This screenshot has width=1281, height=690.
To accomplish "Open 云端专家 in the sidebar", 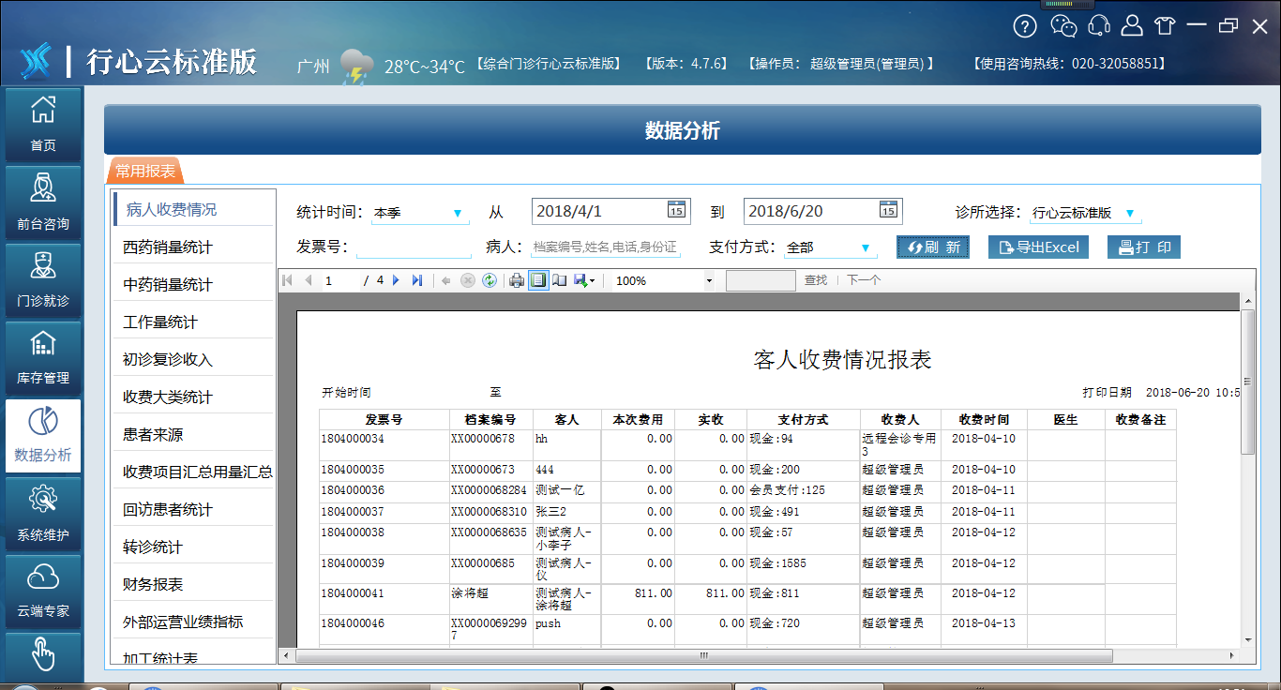I will coord(43,591).
